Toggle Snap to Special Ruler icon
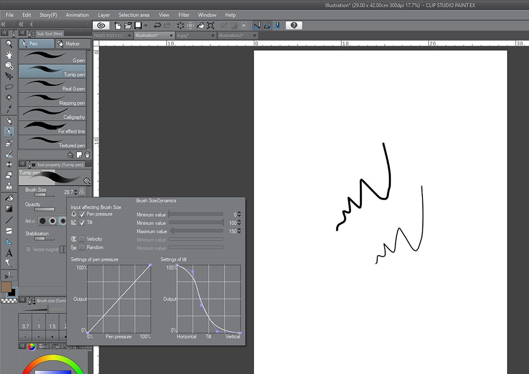 pyautogui.click(x=267, y=26)
